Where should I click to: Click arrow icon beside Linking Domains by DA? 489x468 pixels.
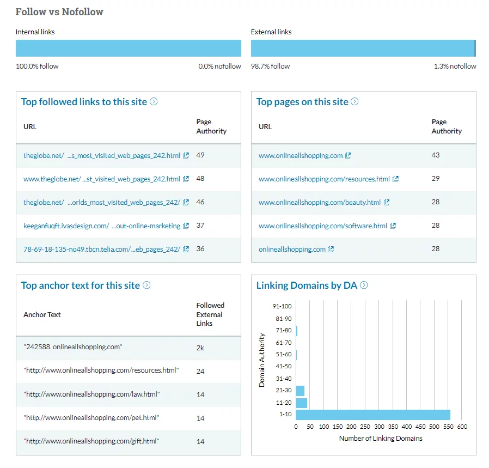(364, 285)
